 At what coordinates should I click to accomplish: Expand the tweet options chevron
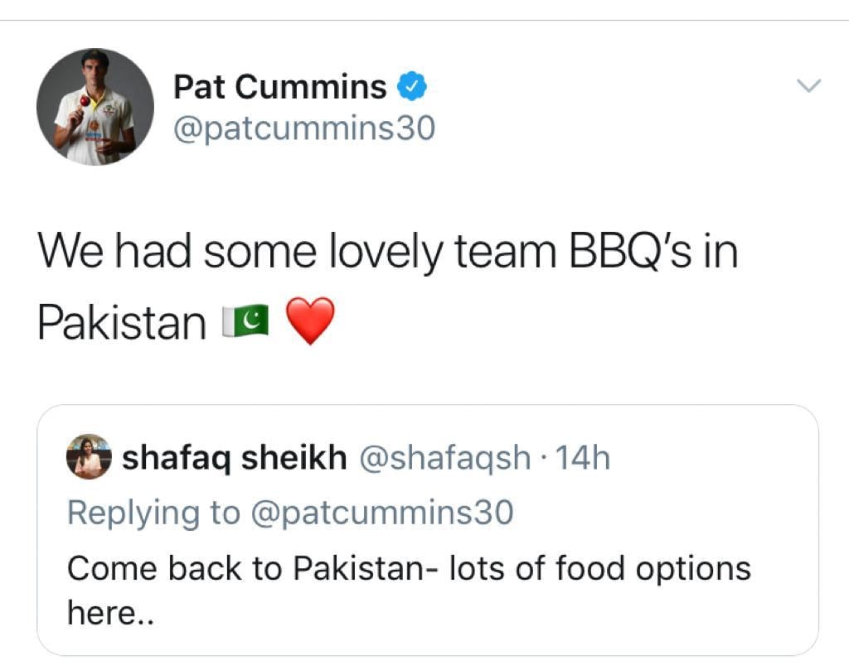click(808, 85)
